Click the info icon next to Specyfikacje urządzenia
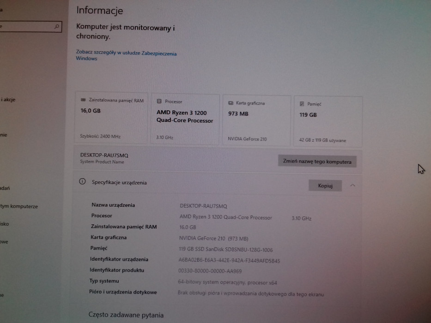 coord(82,181)
